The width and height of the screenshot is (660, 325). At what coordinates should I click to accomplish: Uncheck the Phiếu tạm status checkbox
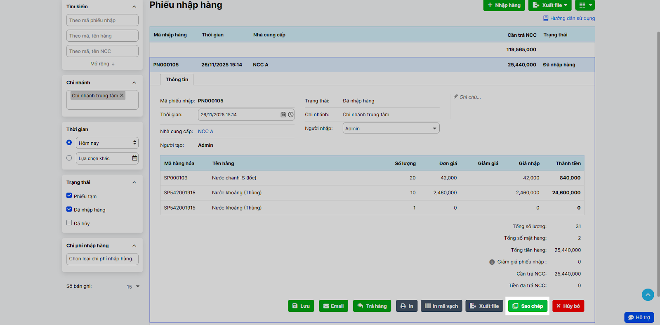point(69,195)
